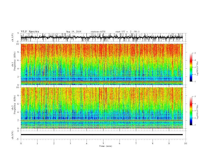Click tick label "6" on the Time axis
The height and width of the screenshot is (161, 209).
coord(120,143)
